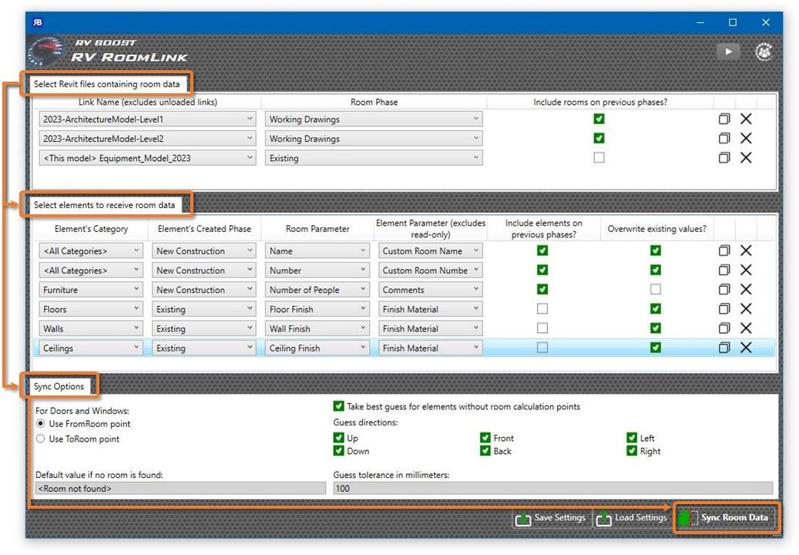This screenshot has width=799, height=555.
Task: Play the RV RoomLink tutorial video
Action: (x=727, y=52)
